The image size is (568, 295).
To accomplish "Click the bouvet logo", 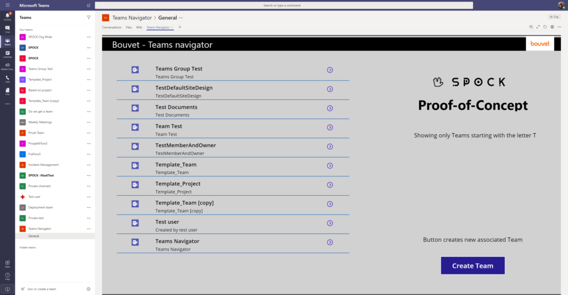I will (540, 43).
